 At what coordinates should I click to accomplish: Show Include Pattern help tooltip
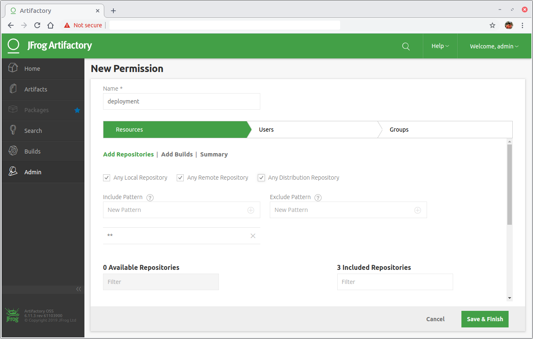[x=150, y=197]
